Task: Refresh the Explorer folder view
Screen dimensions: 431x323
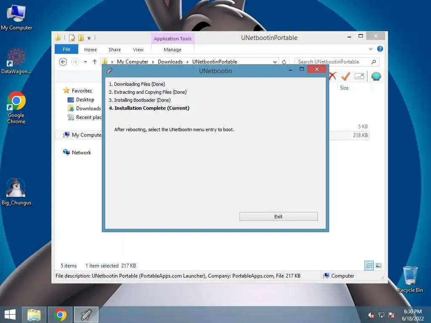Action: pyautogui.click(x=284, y=62)
